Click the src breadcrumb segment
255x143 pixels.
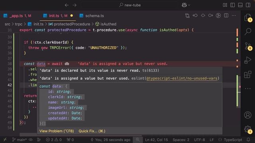(7, 24)
